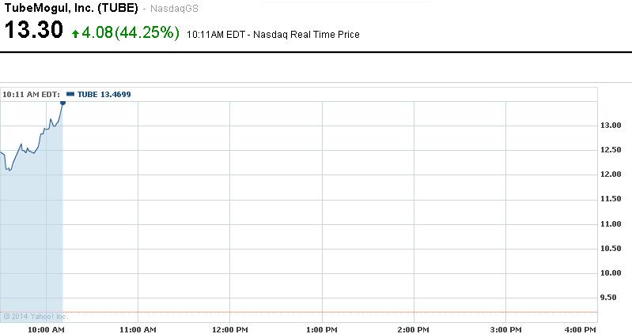Click the 11.00 price axis label
The width and height of the screenshot is (632, 334).
[x=610, y=224]
